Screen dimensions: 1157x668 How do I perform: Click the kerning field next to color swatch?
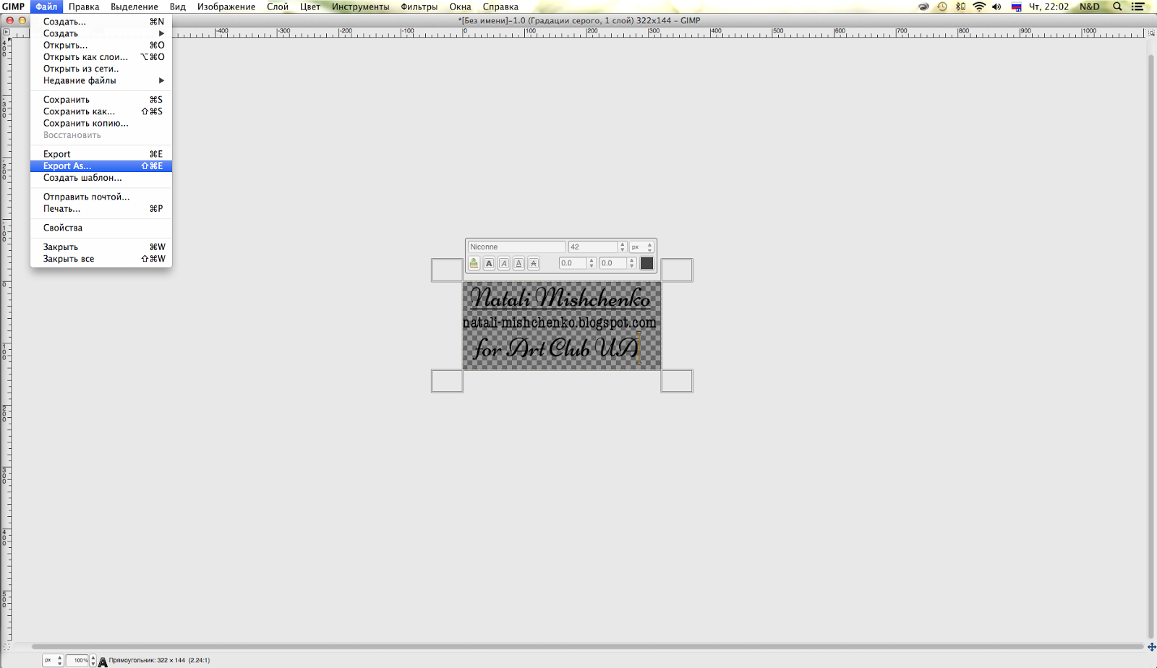[x=613, y=263]
